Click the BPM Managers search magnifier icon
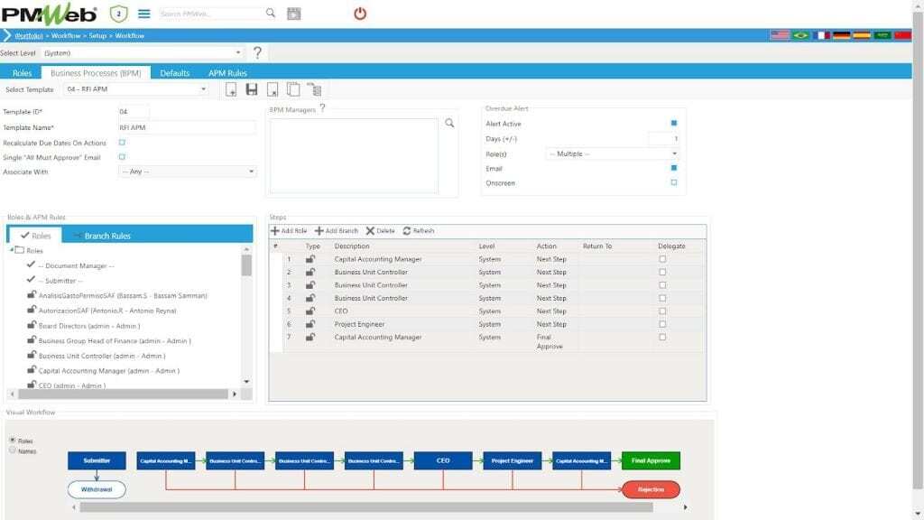This screenshot has width=924, height=520. 449,123
